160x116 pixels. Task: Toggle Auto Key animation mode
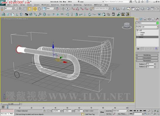pos(109,111)
